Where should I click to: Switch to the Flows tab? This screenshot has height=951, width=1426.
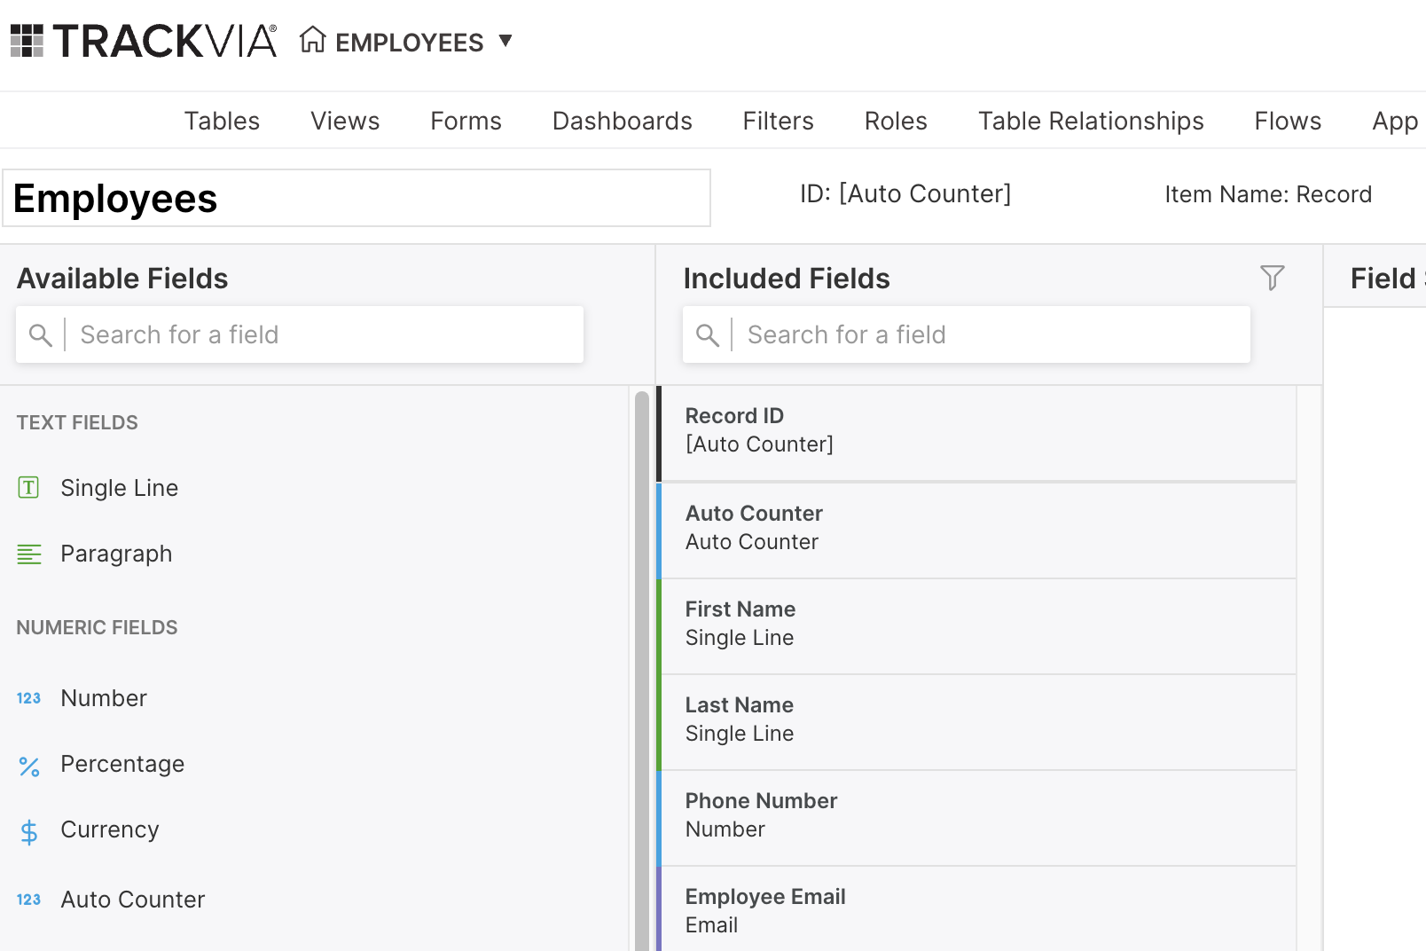tap(1288, 121)
